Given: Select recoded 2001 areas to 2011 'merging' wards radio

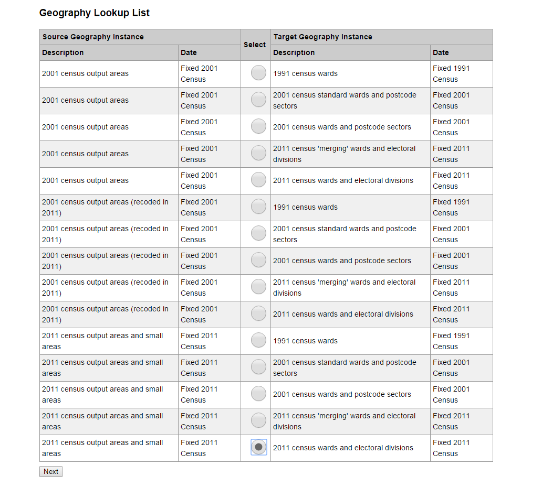Looking at the screenshot, I should [x=258, y=287].
